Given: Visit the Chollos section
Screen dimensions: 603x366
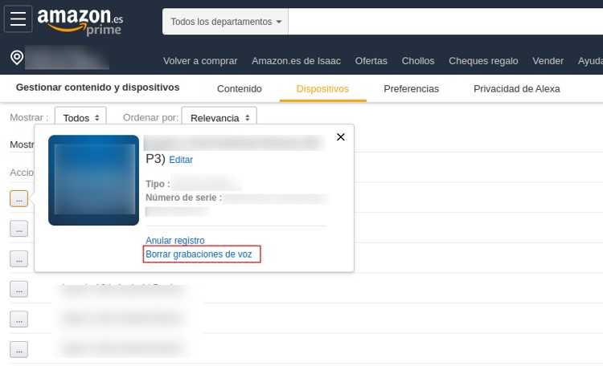Looking at the screenshot, I should pos(418,61).
